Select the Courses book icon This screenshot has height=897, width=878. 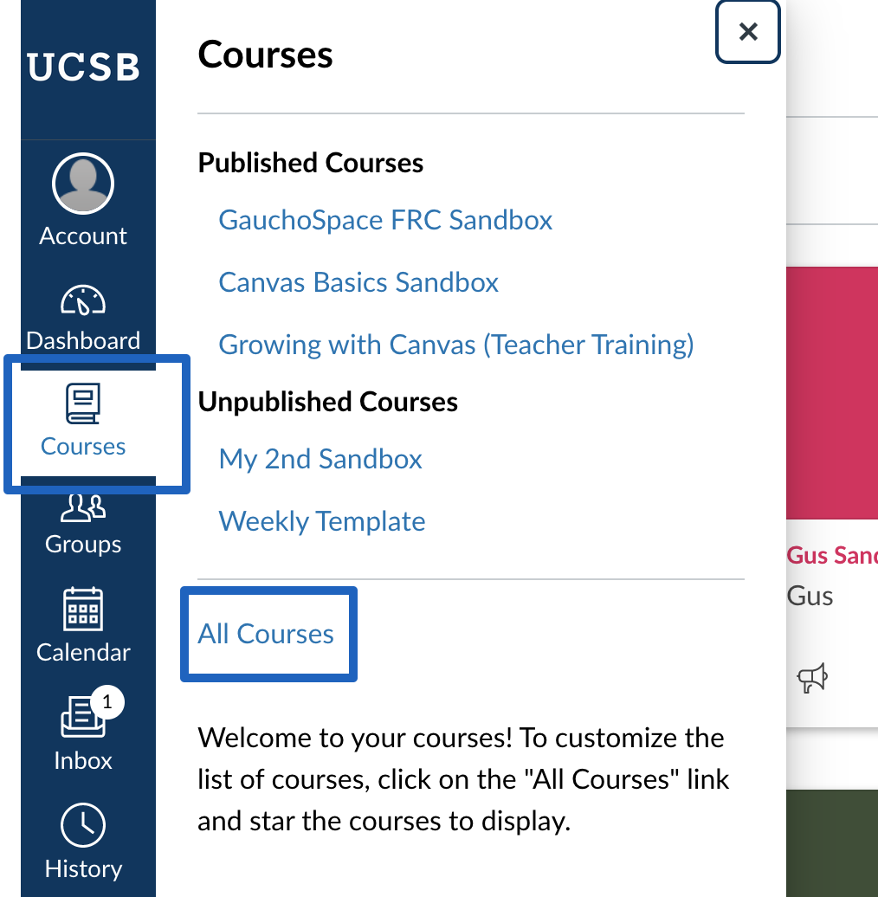[83, 403]
